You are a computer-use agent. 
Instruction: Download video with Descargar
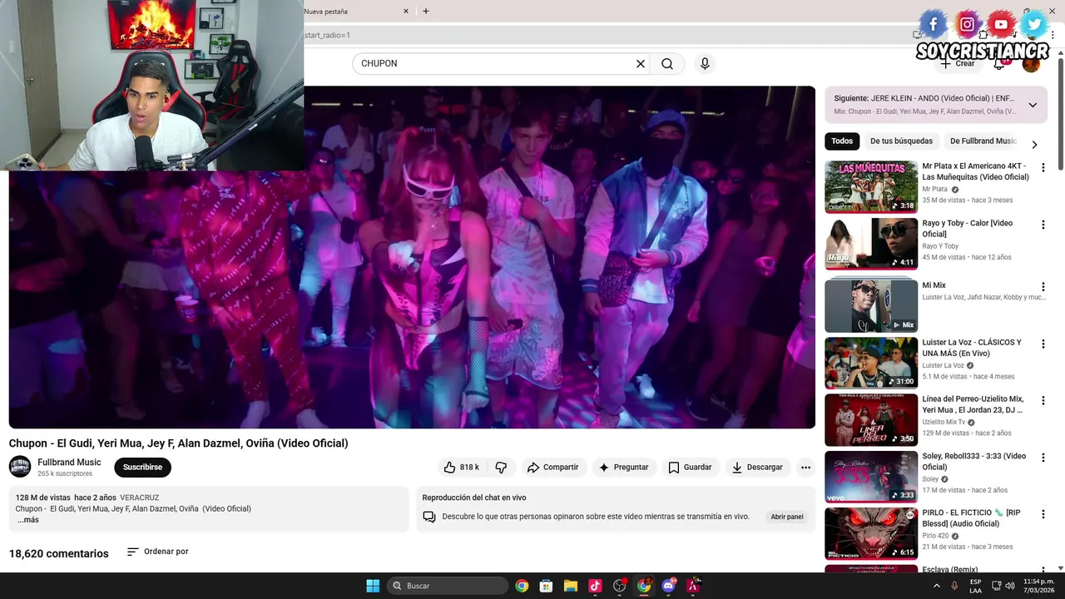757,468
